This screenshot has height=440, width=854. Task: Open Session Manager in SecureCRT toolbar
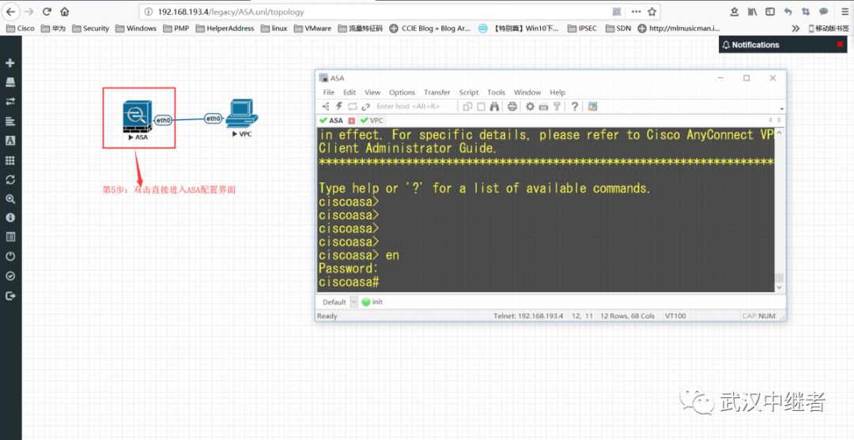click(327, 107)
